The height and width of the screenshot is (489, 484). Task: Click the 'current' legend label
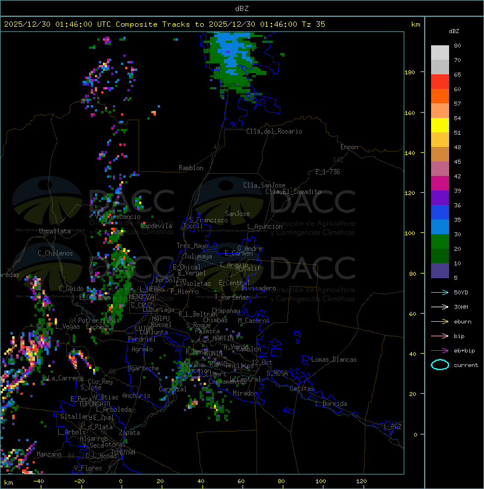pos(466,365)
